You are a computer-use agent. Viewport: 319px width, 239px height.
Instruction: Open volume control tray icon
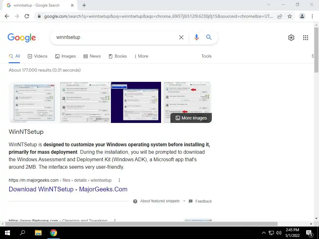(279, 233)
